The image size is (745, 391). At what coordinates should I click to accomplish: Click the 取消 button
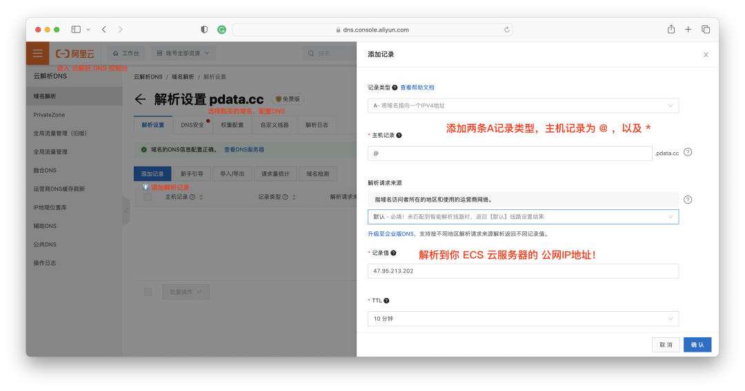(x=666, y=345)
